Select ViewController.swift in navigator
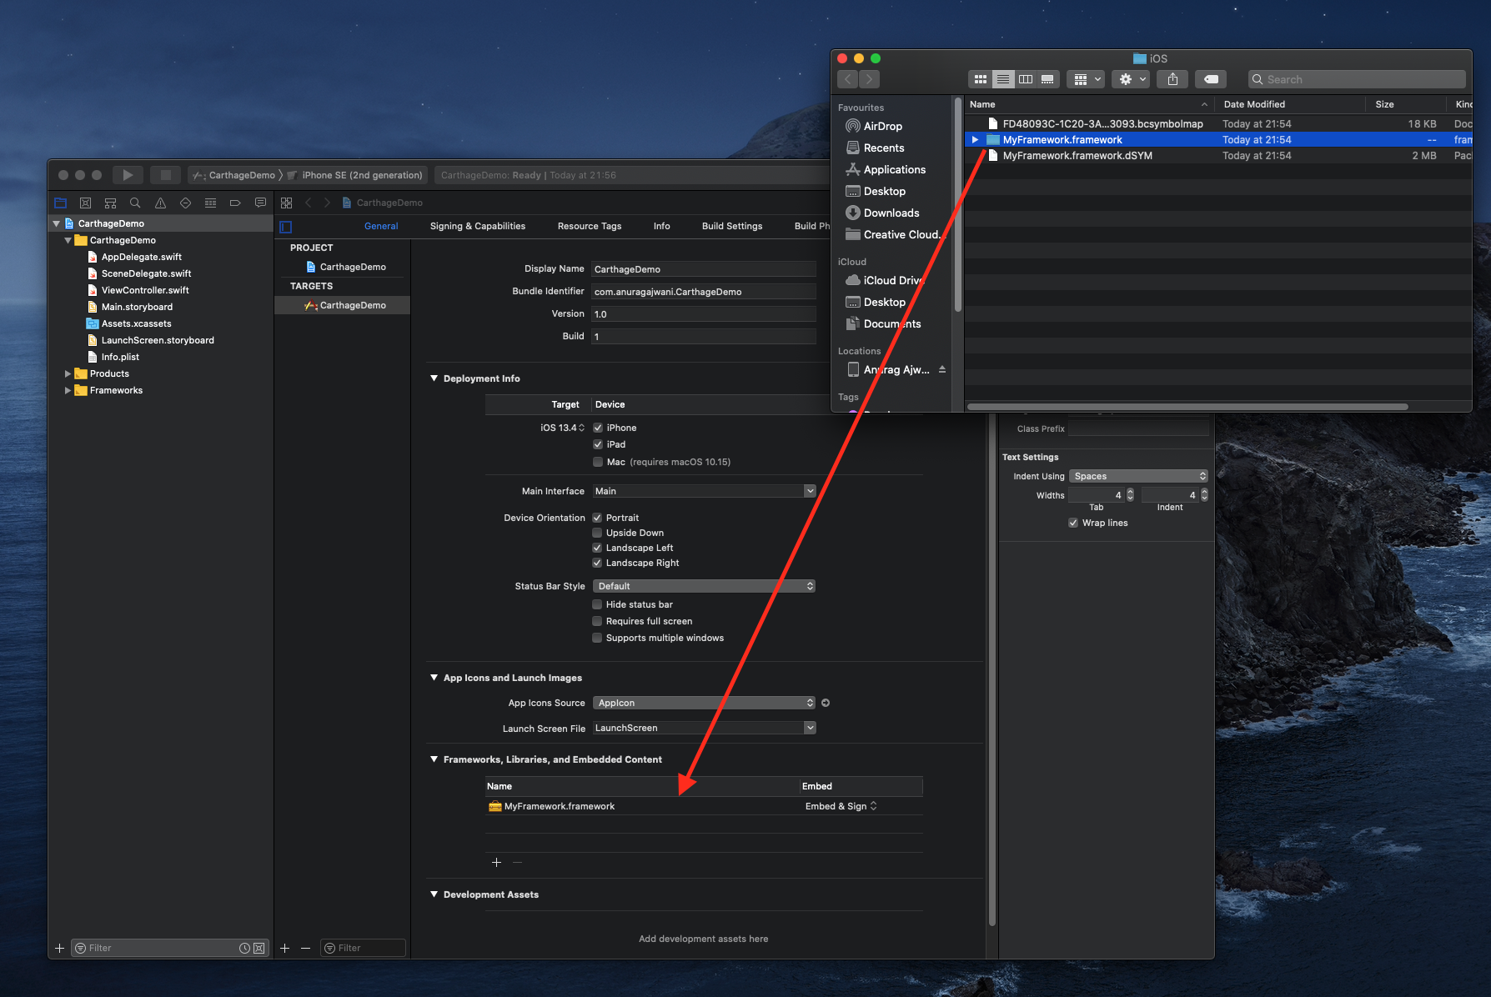The image size is (1491, 997). 145,290
